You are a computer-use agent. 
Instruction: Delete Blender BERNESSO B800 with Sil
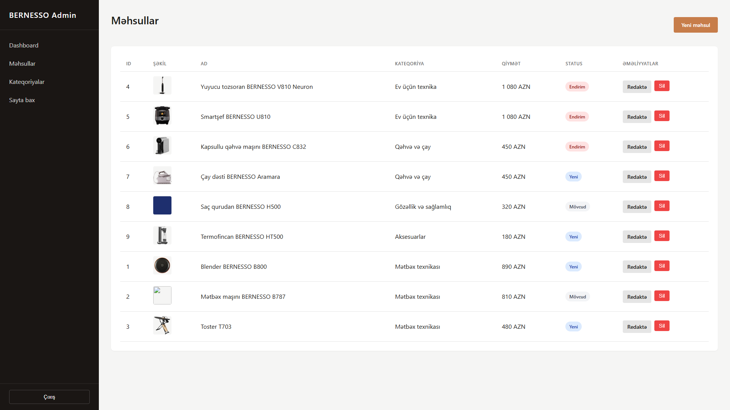click(662, 266)
